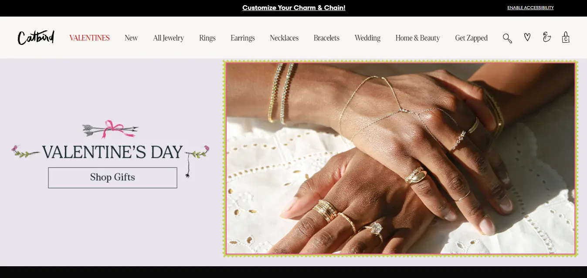Click the pink ribbon arrows graphic

coord(110,129)
